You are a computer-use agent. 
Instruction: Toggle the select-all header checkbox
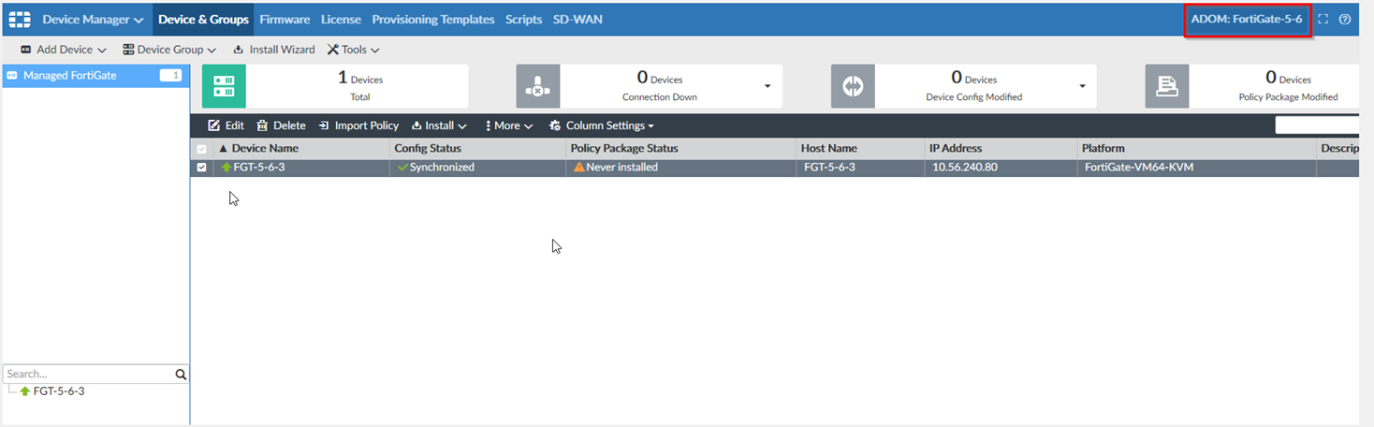[x=202, y=149]
